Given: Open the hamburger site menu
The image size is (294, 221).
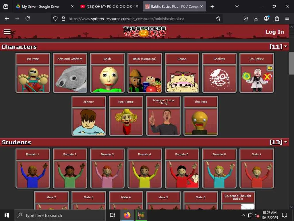Looking at the screenshot, I should pos(7,32).
